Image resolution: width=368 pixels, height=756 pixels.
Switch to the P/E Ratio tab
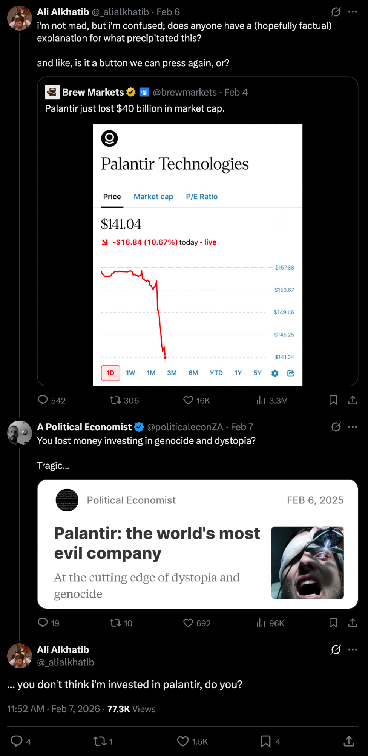(202, 197)
